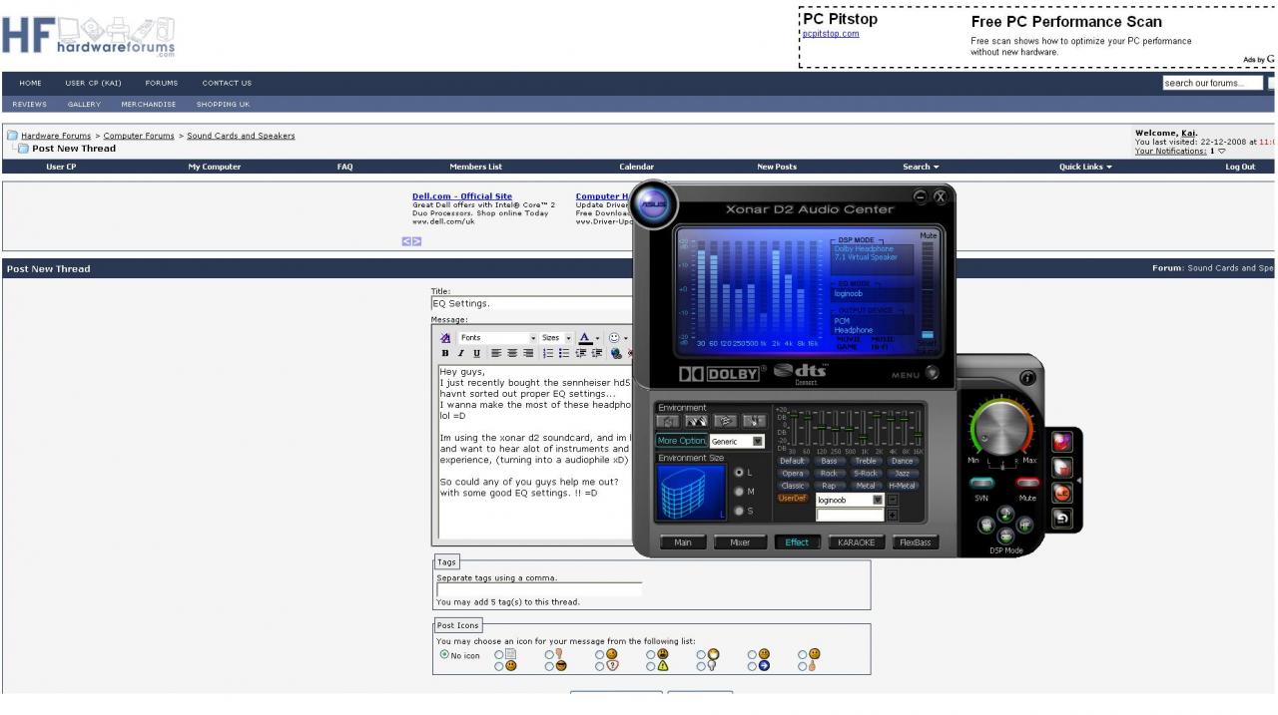
Task: Insert a hyperlink with globe icon
Action: (616, 353)
